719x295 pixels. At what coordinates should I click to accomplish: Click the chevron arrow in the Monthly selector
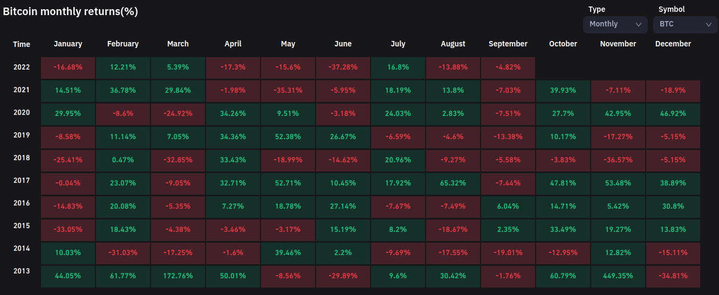coord(639,24)
